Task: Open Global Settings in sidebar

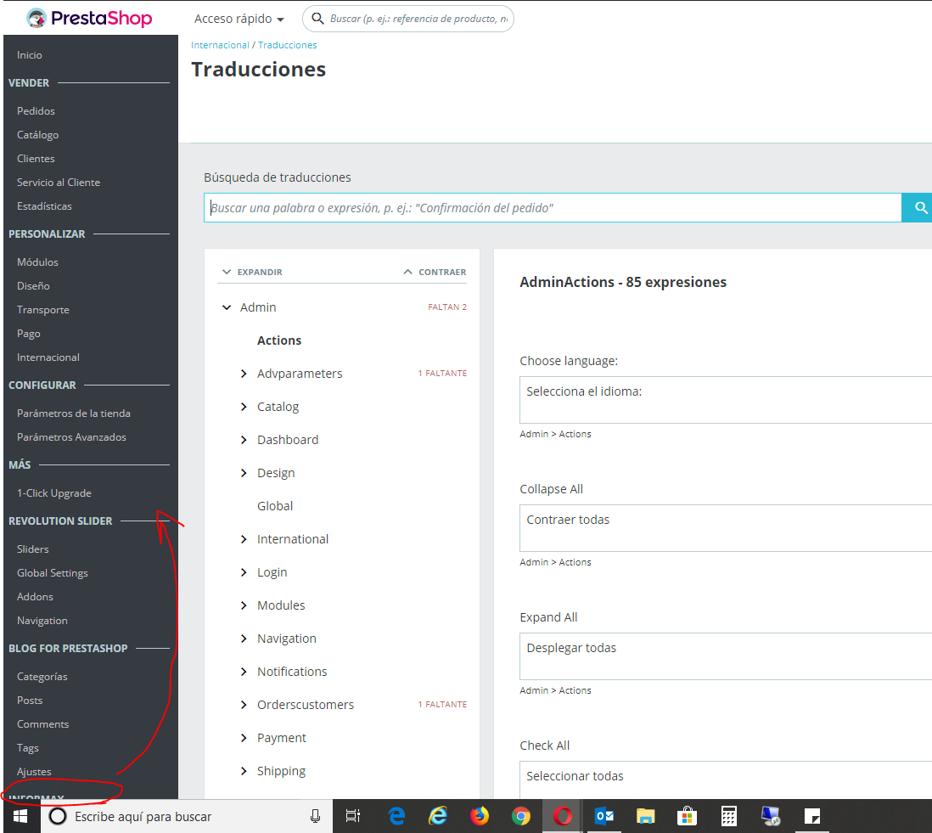Action: (x=53, y=573)
